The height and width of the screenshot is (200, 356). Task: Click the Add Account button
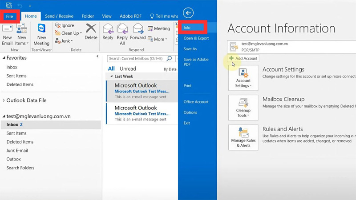(243, 58)
